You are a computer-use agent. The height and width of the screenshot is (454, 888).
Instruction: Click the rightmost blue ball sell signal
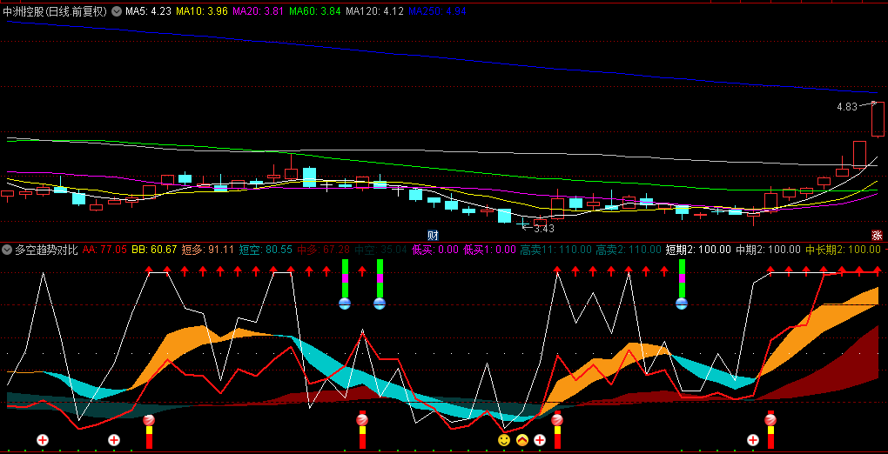tap(682, 304)
